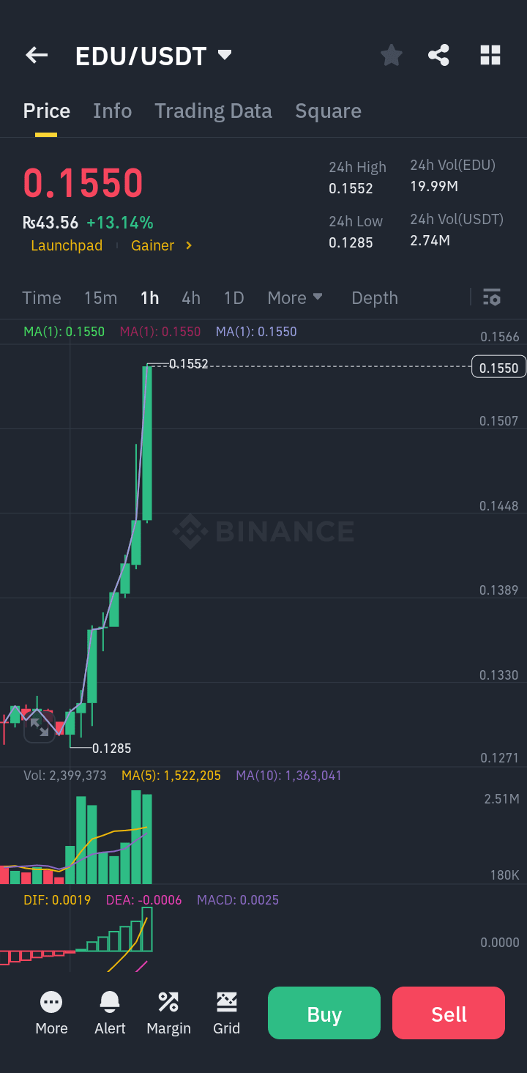Tap the back arrow icon
527x1073 pixels.
coord(37,56)
